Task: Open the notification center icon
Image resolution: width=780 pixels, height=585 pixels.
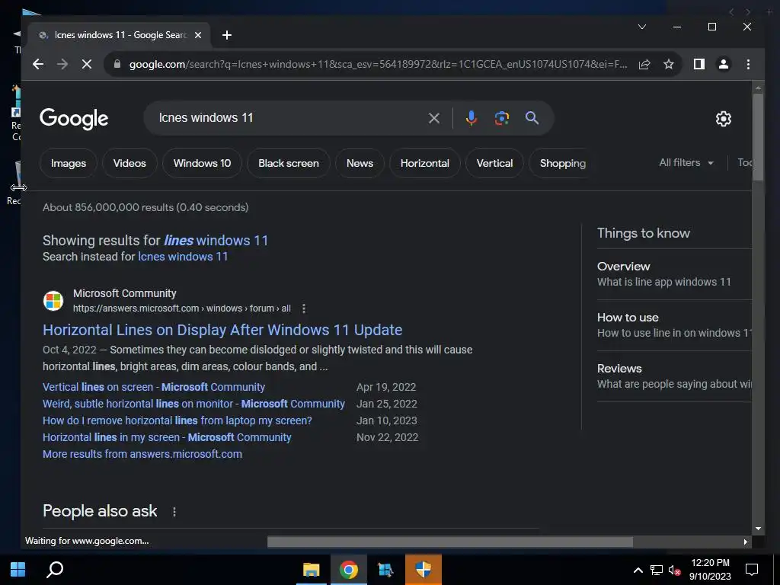Action: [752, 570]
